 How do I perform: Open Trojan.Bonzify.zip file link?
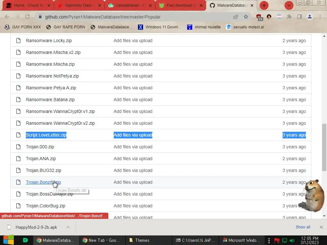pos(43,182)
